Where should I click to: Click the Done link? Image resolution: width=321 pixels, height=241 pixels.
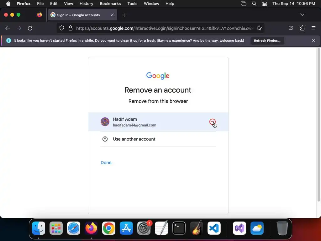[106, 163]
